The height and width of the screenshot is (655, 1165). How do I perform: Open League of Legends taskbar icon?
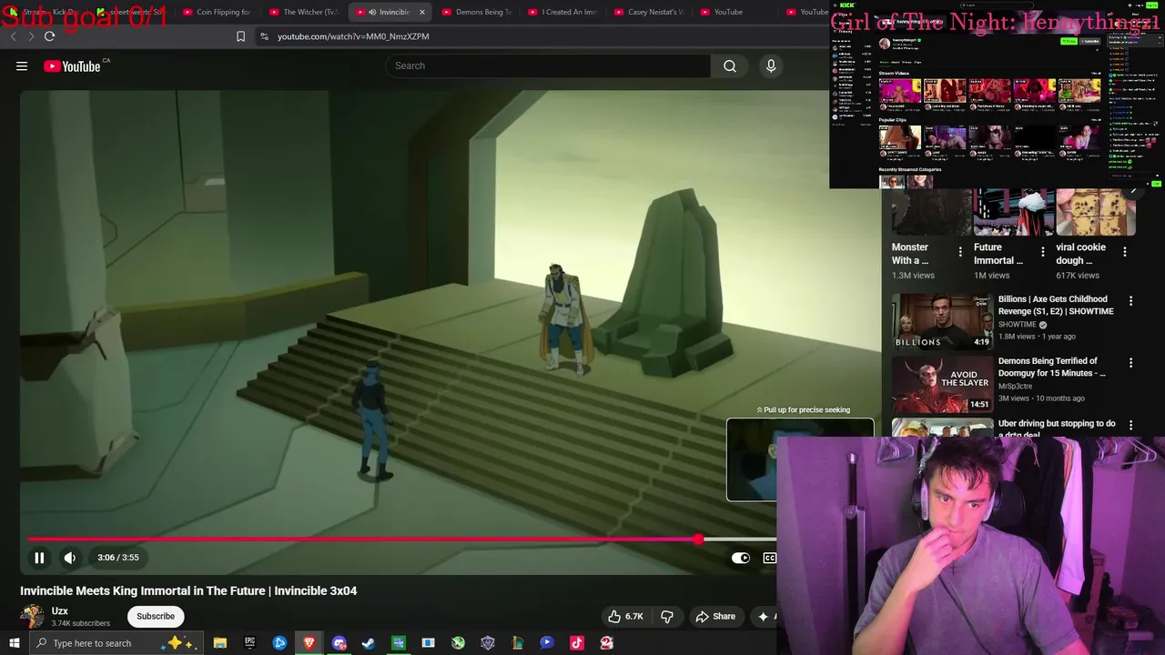point(518,643)
